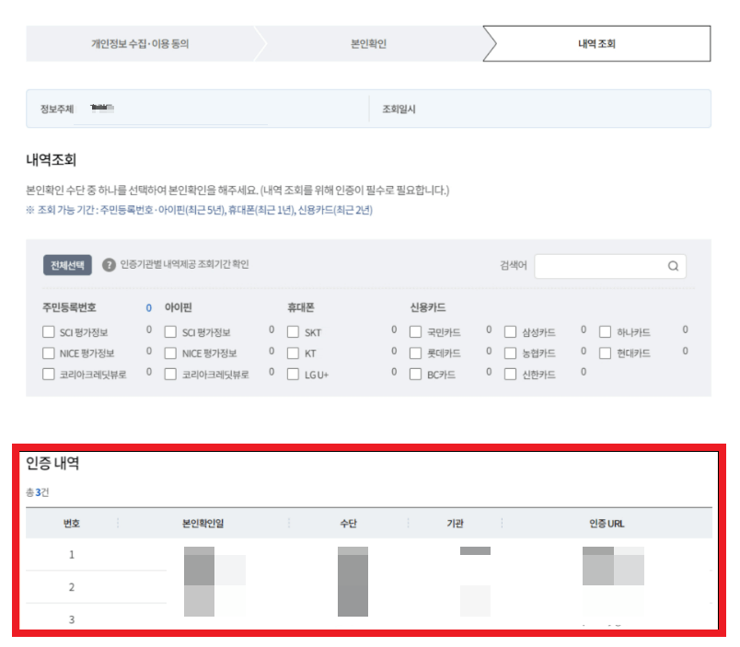This screenshot has height=647, width=740.
Task: Open the 인증기관별 내역제공 조회기간 확인 help icon
Action: (x=109, y=266)
